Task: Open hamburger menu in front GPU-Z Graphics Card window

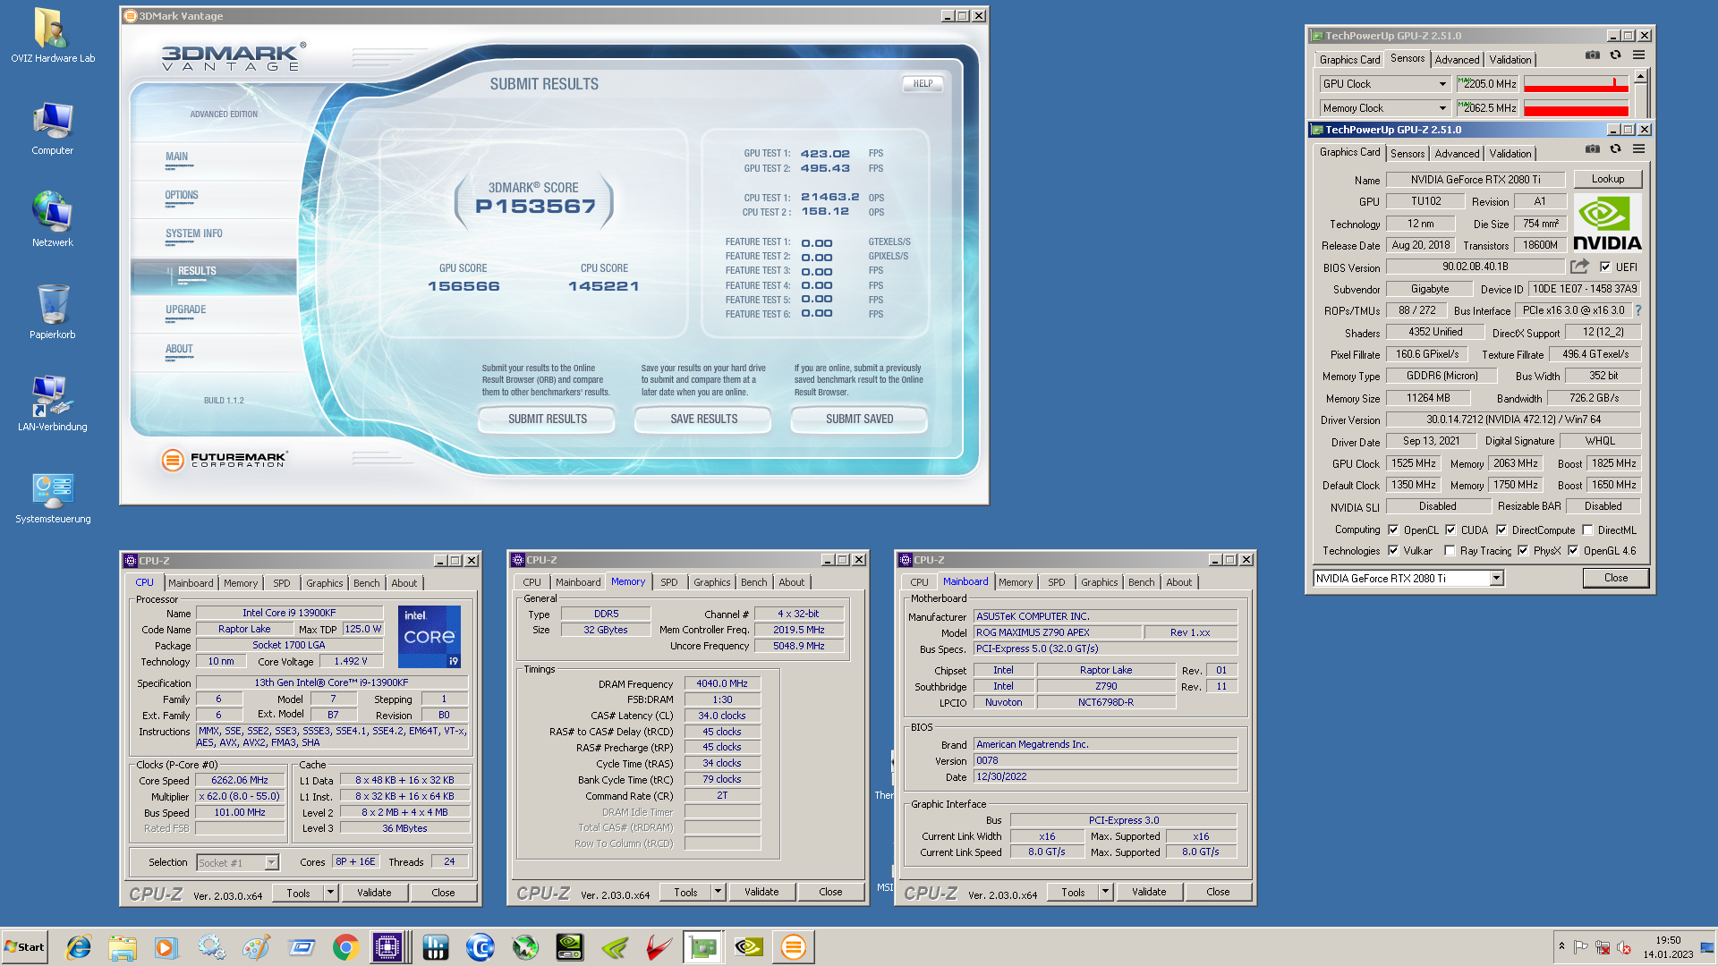Action: click(x=1639, y=149)
